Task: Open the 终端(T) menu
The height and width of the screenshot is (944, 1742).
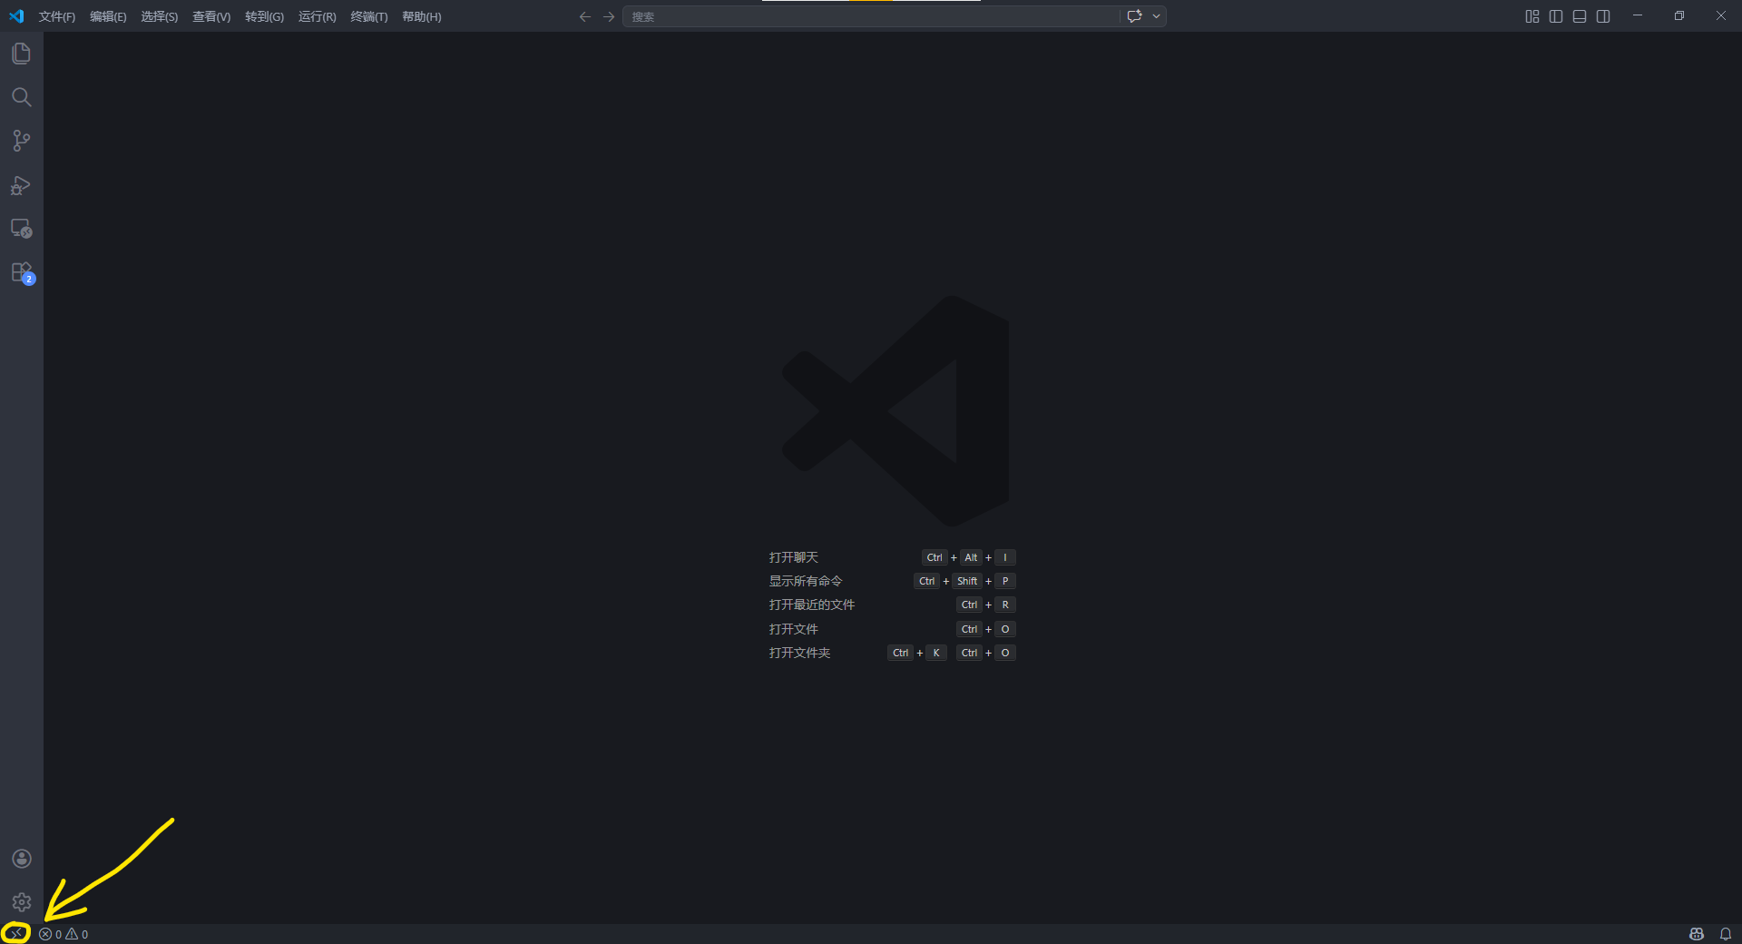Action: pos(368,16)
